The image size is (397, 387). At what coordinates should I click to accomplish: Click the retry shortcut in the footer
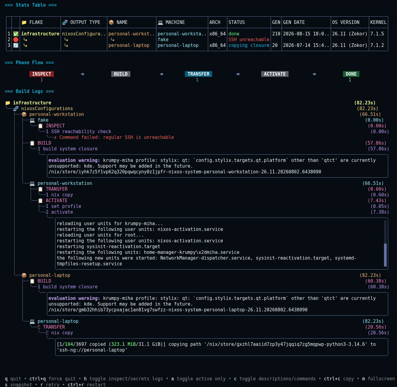click(50, 385)
